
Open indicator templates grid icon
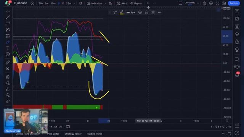[111, 3]
